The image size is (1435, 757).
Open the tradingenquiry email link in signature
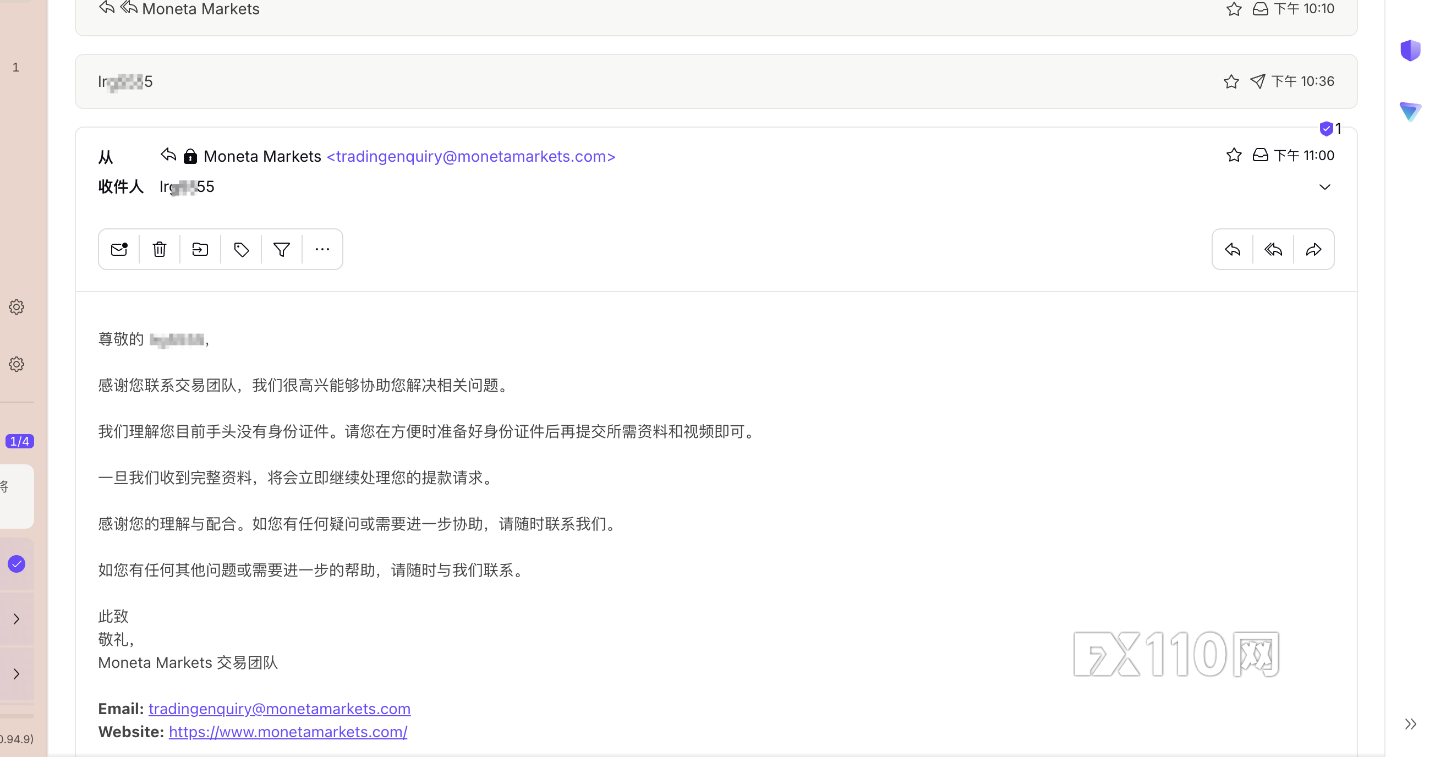pyautogui.click(x=279, y=709)
